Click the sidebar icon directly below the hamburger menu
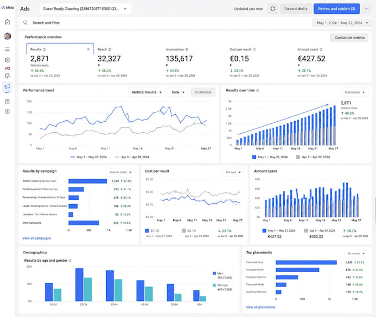This screenshot has height=317, width=376. [7, 60]
